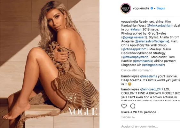
Task: Open the @neeelams mention in comment
Action: point(149,76)
